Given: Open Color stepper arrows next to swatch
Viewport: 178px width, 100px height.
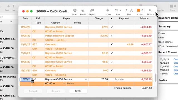Looking at the screenshot, I should click(x=142, y=10).
